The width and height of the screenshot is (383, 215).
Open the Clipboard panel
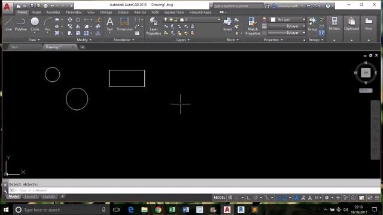351,24
